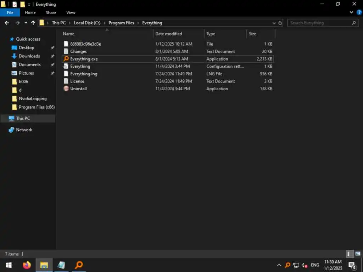Open Documents in navigation pane
Viewport: 363px width, 272px height.
click(x=30, y=65)
